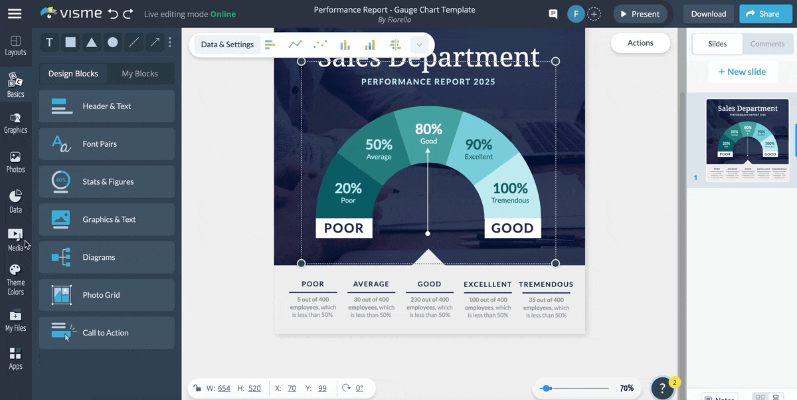Expand the chart type options chevron
The image size is (797, 400).
(x=419, y=43)
